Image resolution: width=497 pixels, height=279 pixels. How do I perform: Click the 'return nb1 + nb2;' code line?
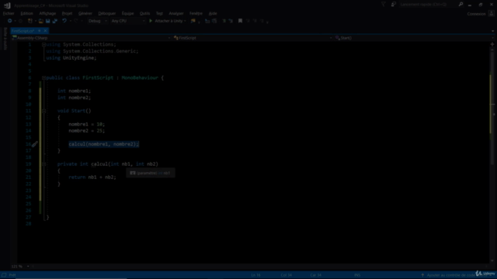pos(92,177)
